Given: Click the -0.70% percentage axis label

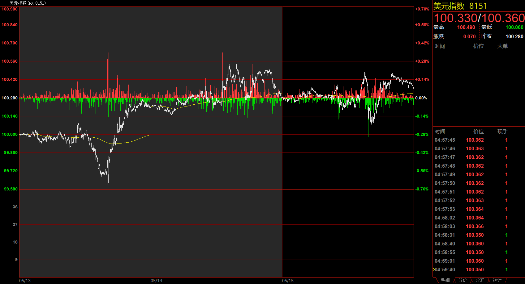Looking at the screenshot, I should (x=422, y=189).
